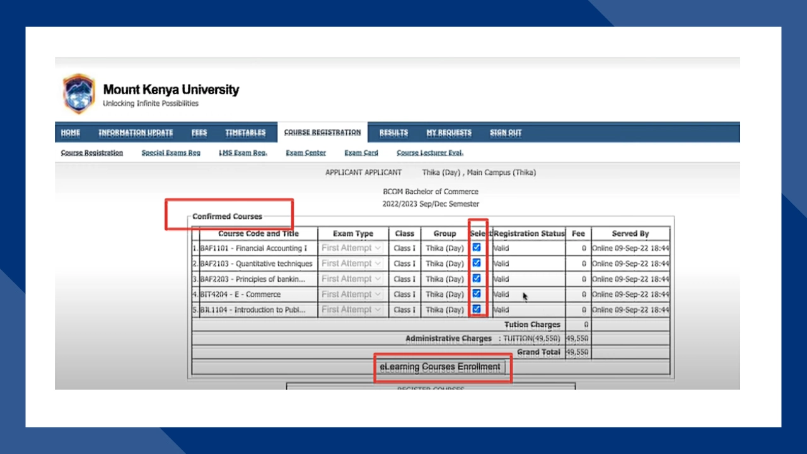Image resolution: width=807 pixels, height=454 pixels.
Task: Open First Attempt dropdown for Principles of banking
Action: click(352, 279)
